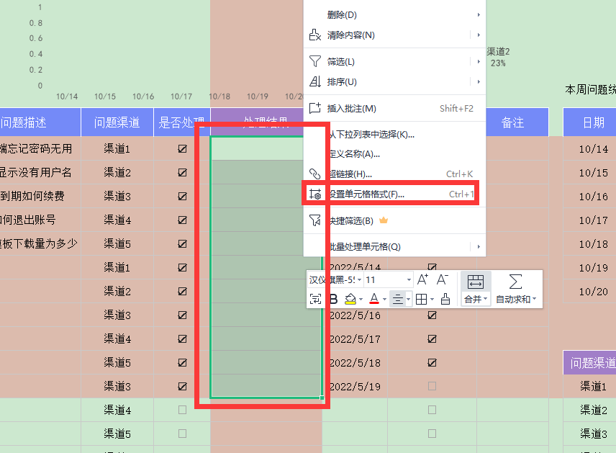Choose 删除(D) from the context menu

pos(395,15)
